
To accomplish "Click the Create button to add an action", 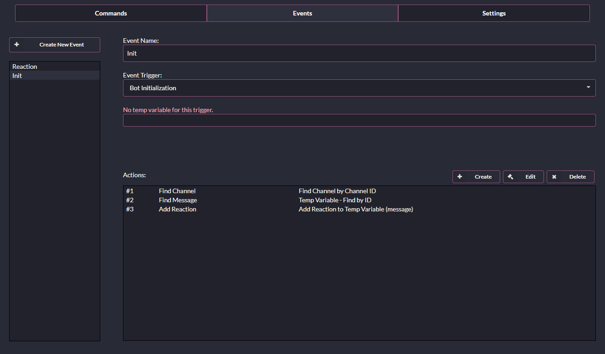I will (476, 177).
